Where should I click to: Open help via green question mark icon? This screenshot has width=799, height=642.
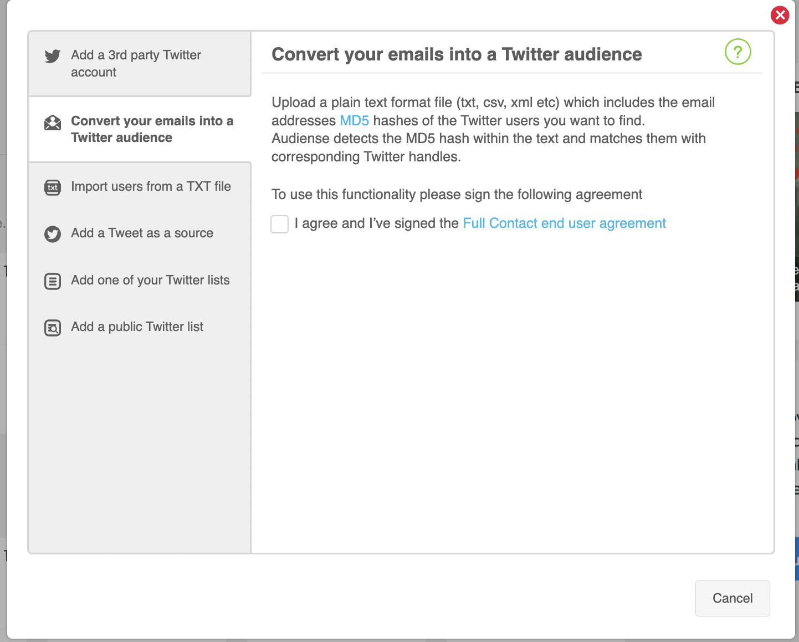point(737,52)
